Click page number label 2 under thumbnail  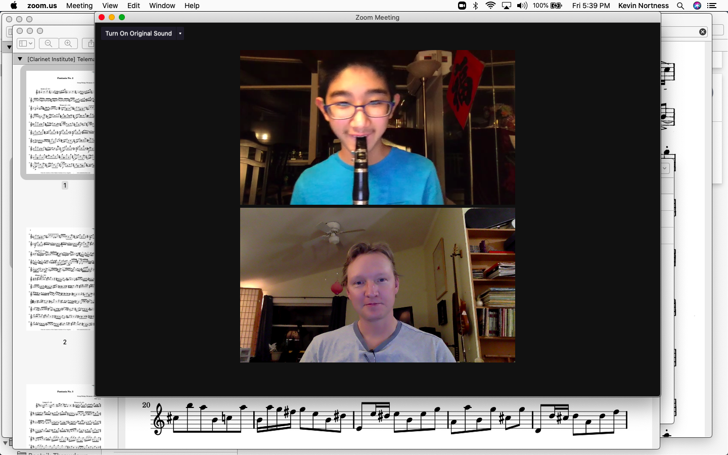(x=65, y=342)
